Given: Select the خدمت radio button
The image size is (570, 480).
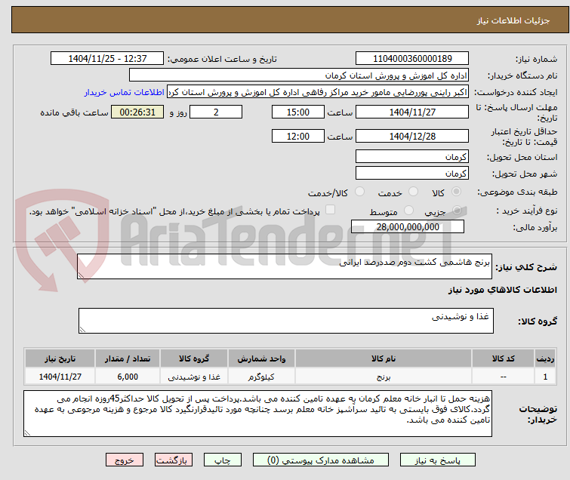Looking at the screenshot, I should 413,192.
